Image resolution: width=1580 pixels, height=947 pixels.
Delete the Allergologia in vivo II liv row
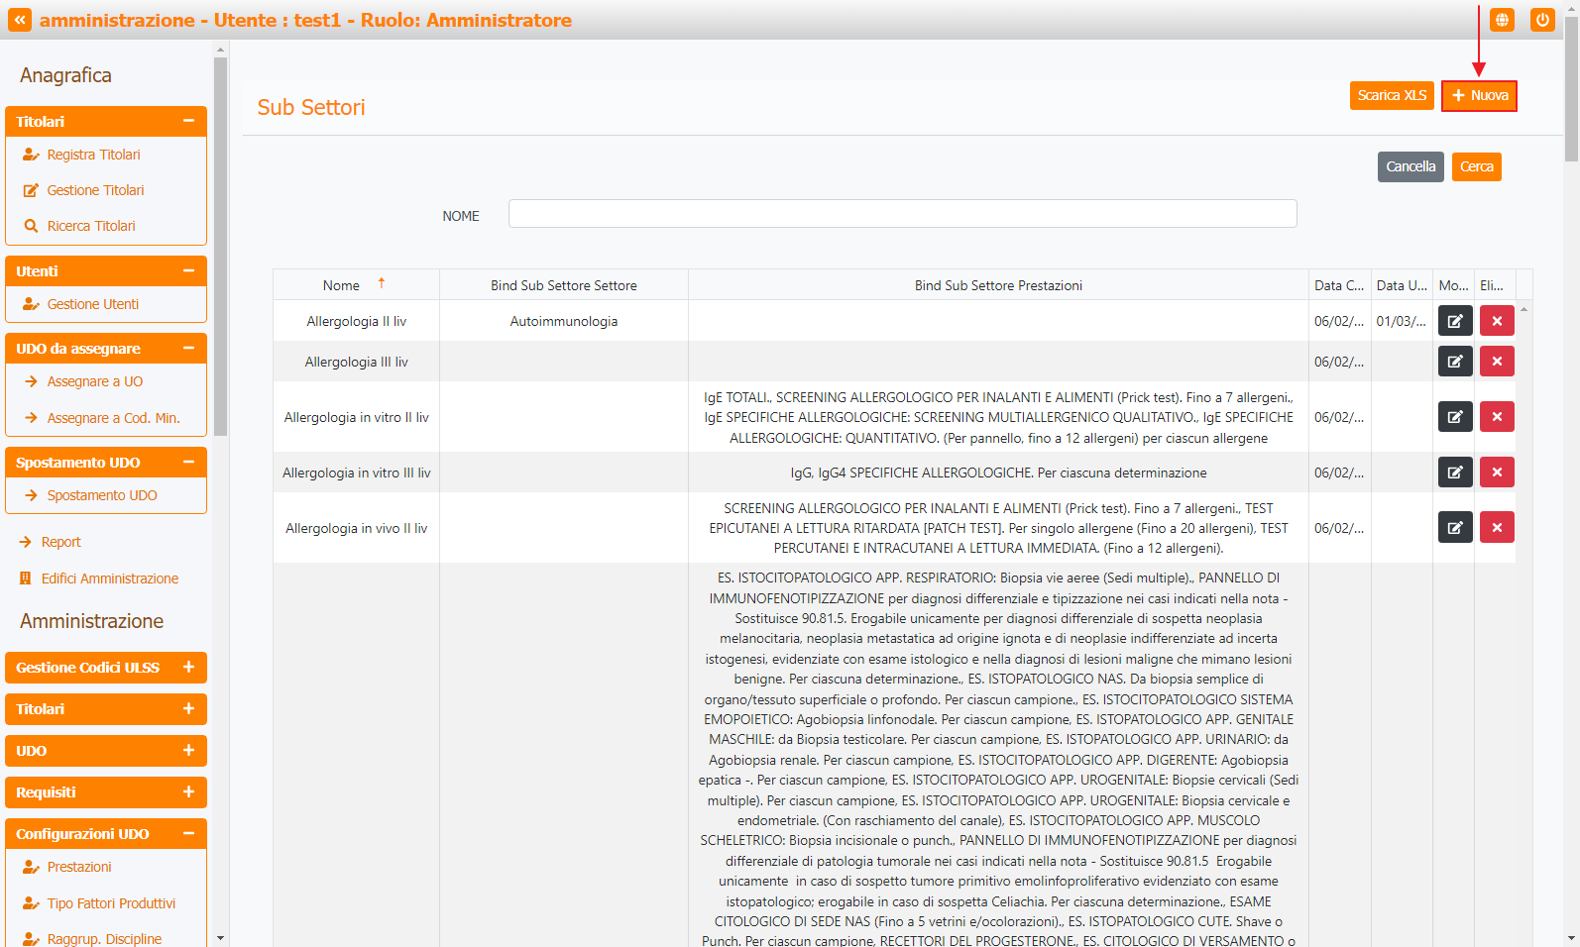pos(1496,528)
